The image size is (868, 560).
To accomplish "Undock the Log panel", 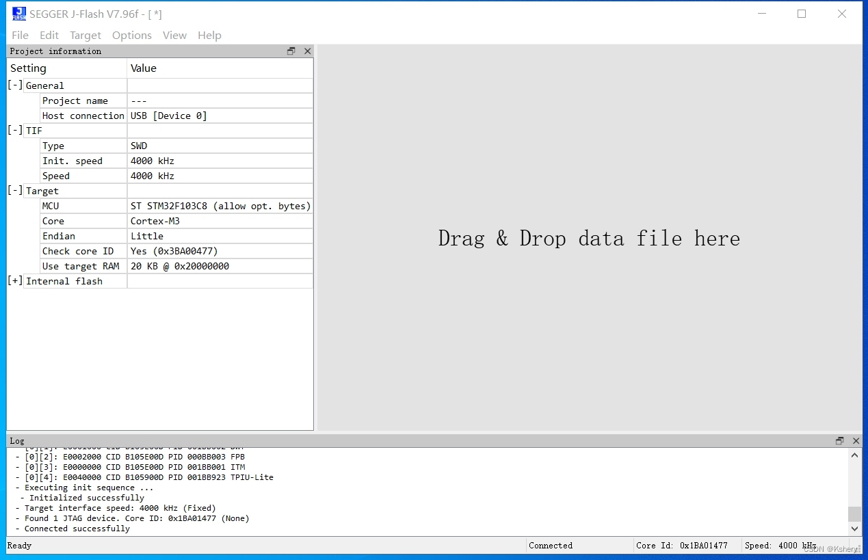I will tap(840, 441).
